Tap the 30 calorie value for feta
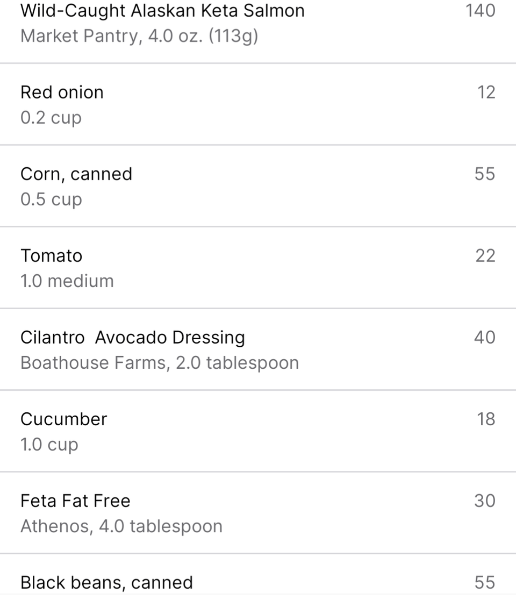The image size is (516, 607). coord(485,501)
